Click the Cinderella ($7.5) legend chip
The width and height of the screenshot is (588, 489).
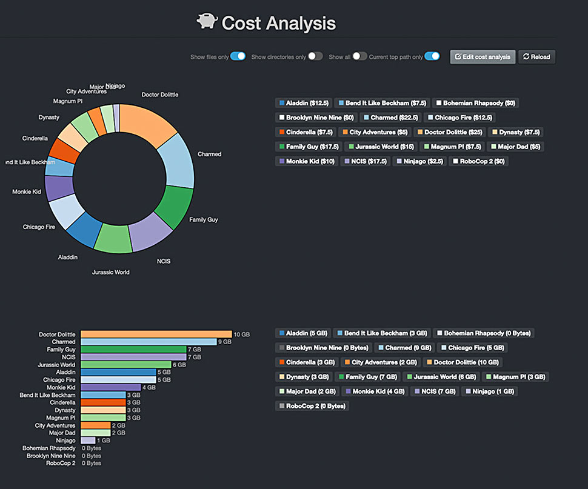point(306,132)
